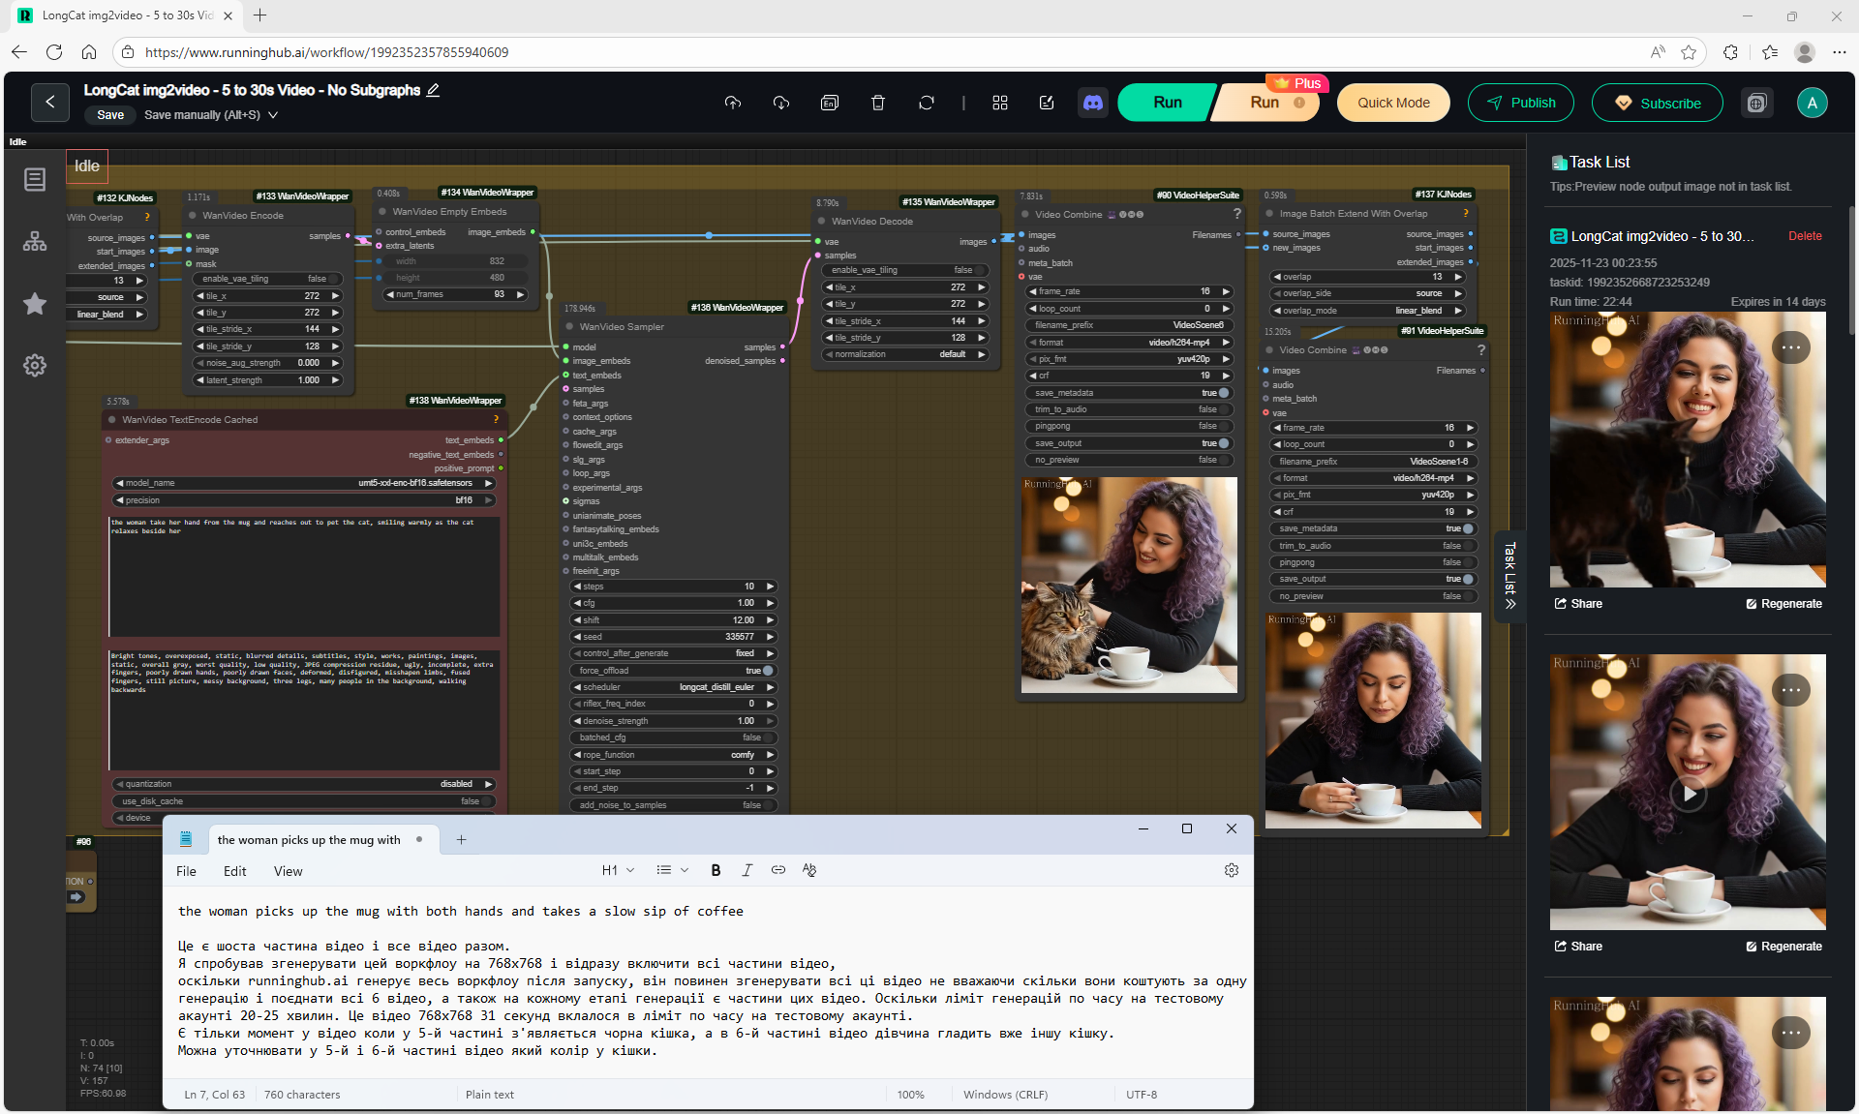Viewport: 1859px width, 1114px height.
Task: Open the H1 heading dropdown in Notepad
Action: pos(618,870)
